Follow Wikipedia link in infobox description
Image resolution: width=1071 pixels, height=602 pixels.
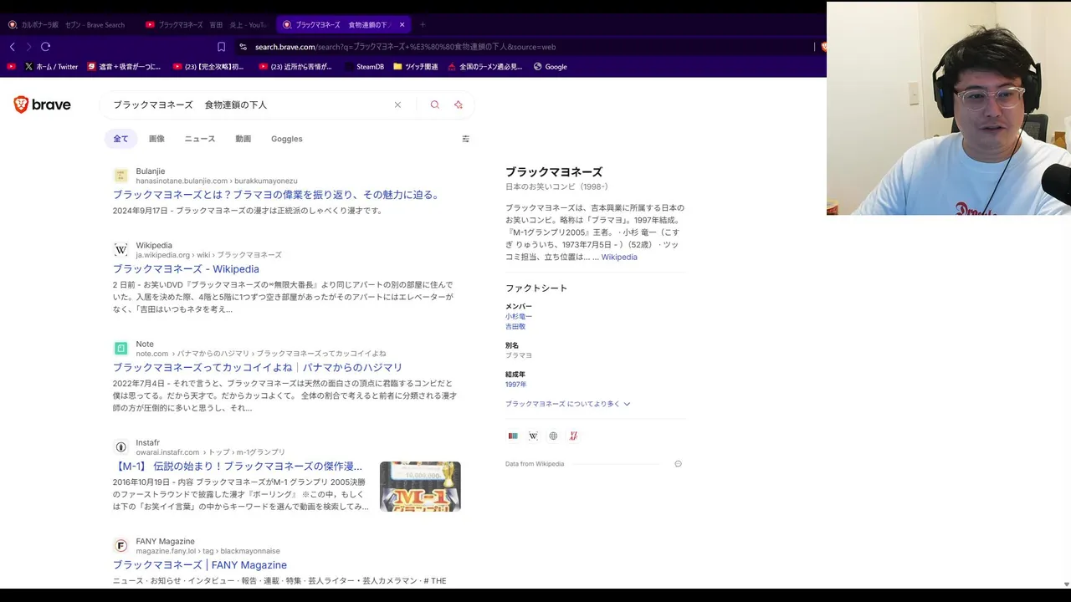(619, 257)
